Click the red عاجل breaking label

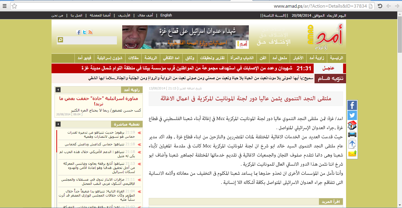coord(328,69)
